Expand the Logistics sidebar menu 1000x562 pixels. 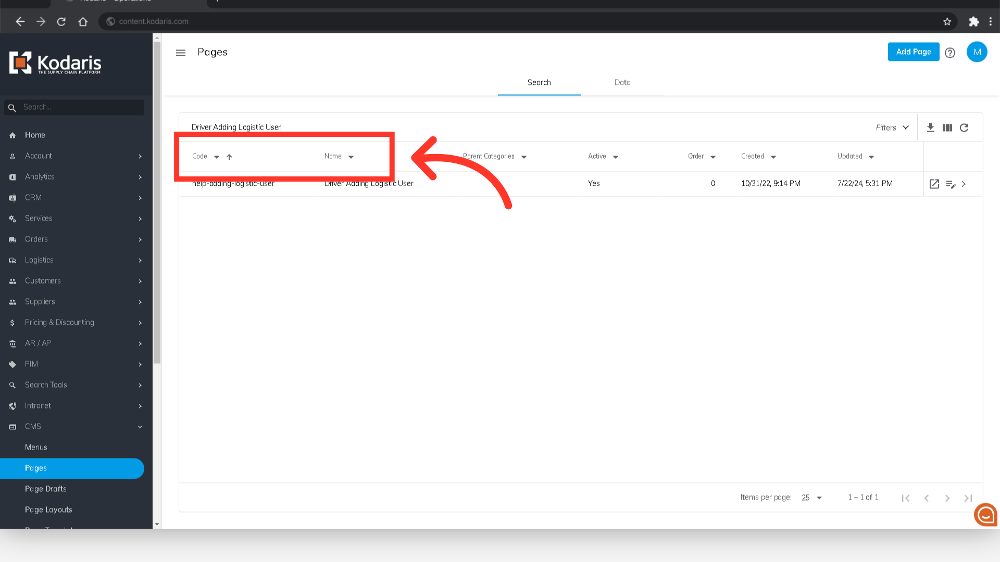click(76, 260)
